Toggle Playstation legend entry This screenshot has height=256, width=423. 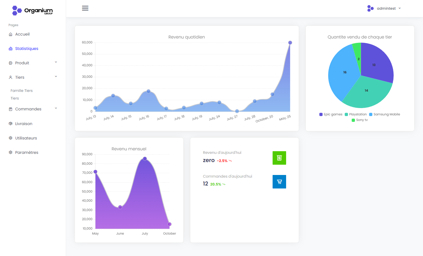tap(356, 114)
